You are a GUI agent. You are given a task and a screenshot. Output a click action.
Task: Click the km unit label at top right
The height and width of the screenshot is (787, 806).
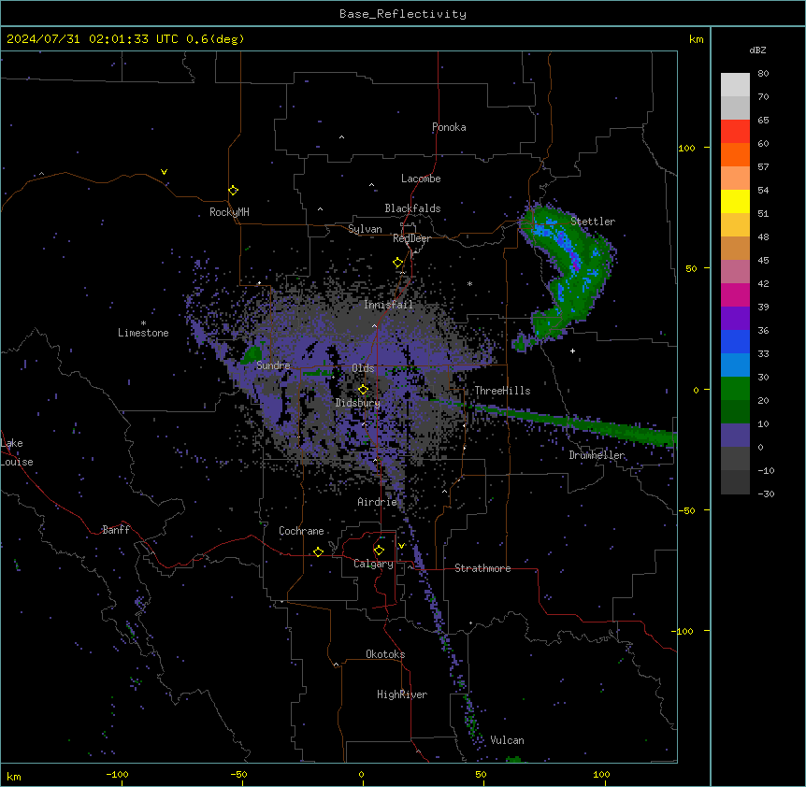click(696, 39)
